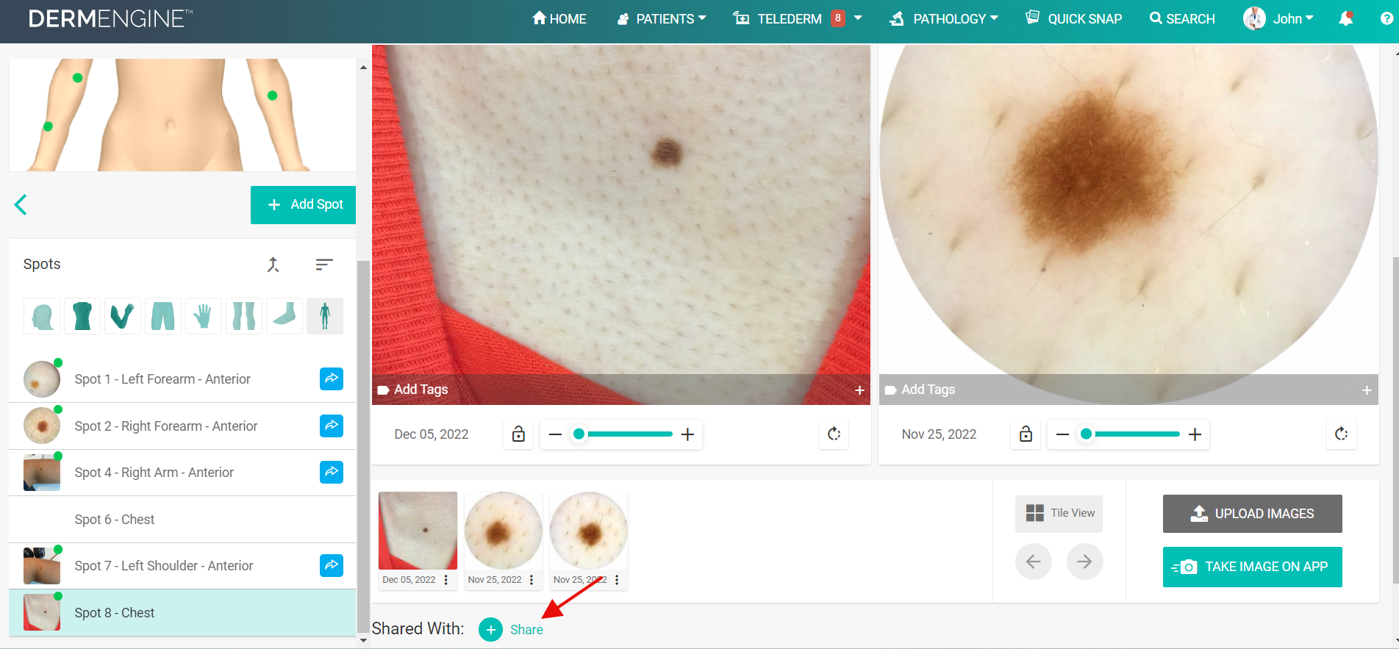Rotate the Dec 05, 2022 image
Viewport: 1399px width, 649px height.
click(x=834, y=434)
